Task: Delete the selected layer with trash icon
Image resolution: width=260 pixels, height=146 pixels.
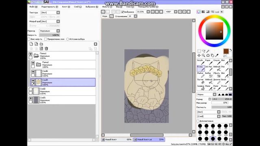Action: 46,49
